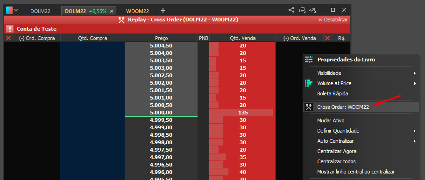
Task: Expand Definir Quantidade submenu
Action: pyautogui.click(x=361, y=131)
